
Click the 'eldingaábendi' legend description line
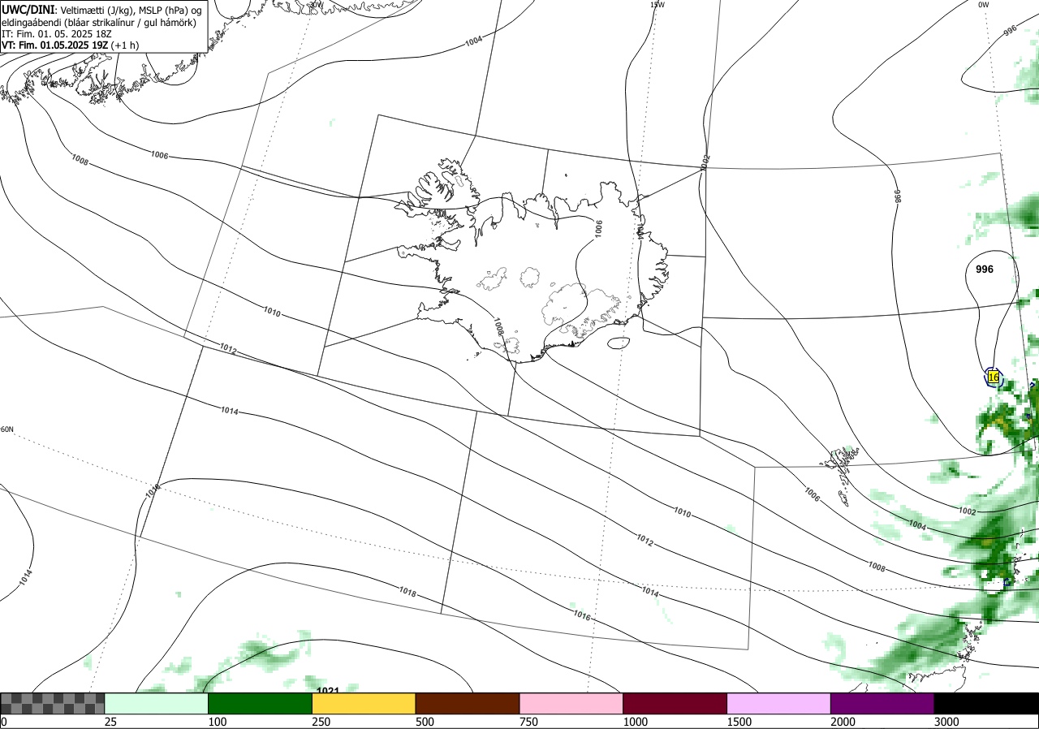point(99,22)
